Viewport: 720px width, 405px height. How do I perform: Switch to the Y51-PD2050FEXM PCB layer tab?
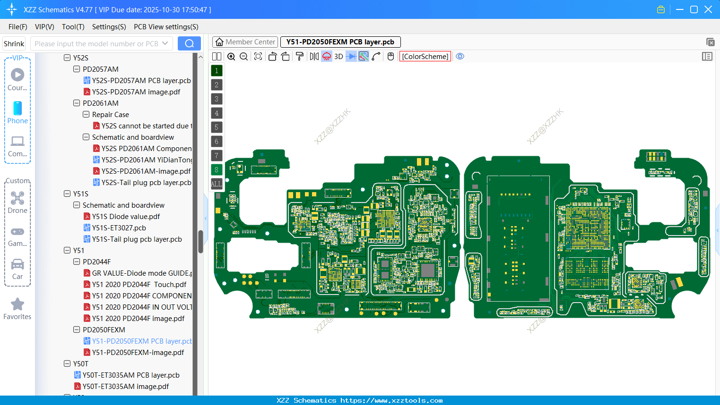click(x=340, y=42)
